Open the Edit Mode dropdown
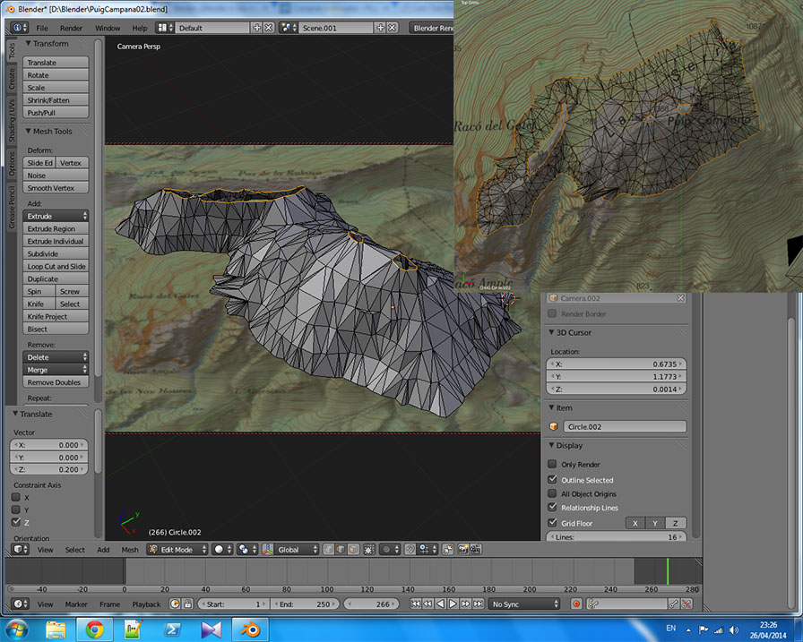803x642 pixels. (177, 550)
